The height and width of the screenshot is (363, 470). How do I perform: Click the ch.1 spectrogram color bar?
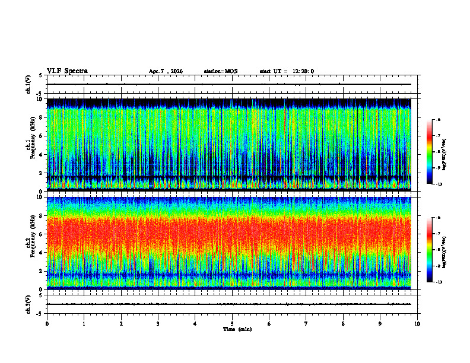[429, 152]
